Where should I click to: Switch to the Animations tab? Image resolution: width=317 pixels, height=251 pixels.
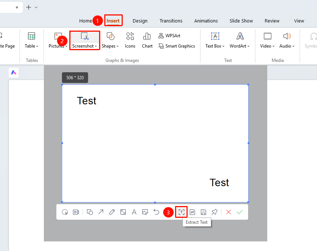pyautogui.click(x=206, y=21)
